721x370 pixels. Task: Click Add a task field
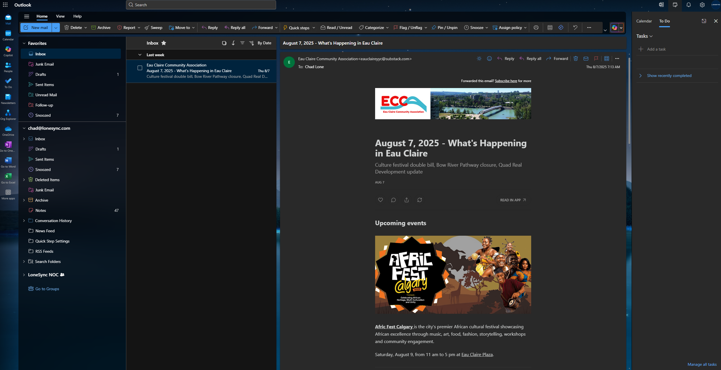point(677,49)
